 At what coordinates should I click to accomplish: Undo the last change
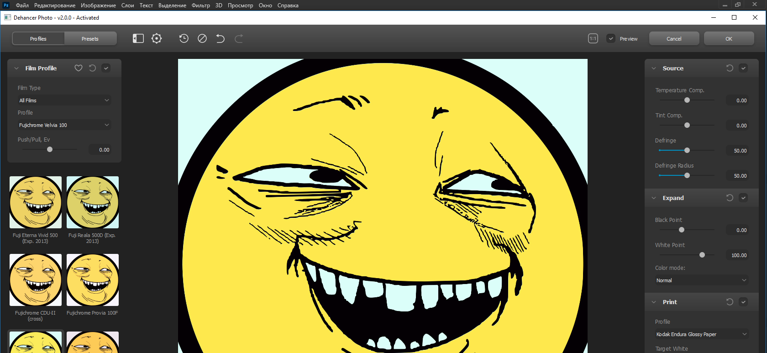(221, 38)
